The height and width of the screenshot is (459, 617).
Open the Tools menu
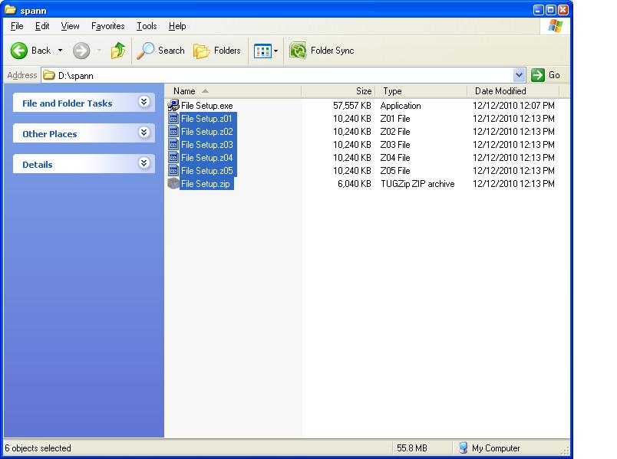[x=147, y=26]
